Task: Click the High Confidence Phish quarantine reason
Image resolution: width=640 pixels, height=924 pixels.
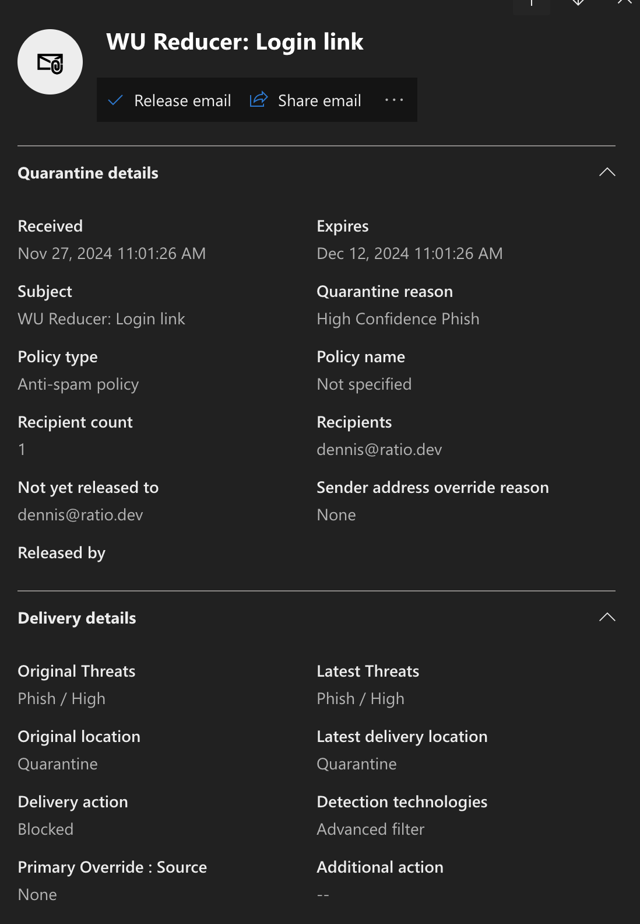Action: pos(398,319)
